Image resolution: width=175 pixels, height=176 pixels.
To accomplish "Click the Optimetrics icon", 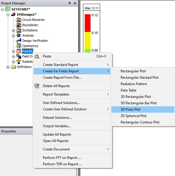I will tap(19, 46).
